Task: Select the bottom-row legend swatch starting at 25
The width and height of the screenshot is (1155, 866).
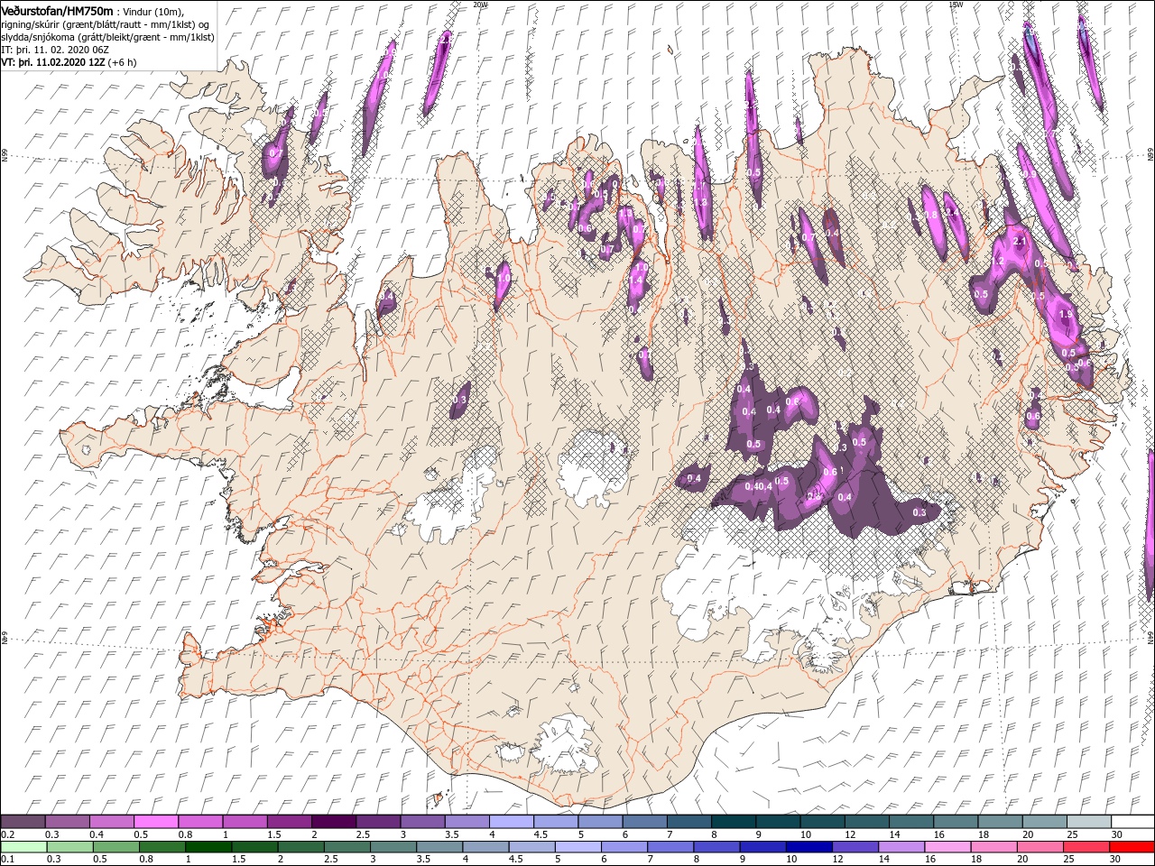Action: [x=1085, y=847]
